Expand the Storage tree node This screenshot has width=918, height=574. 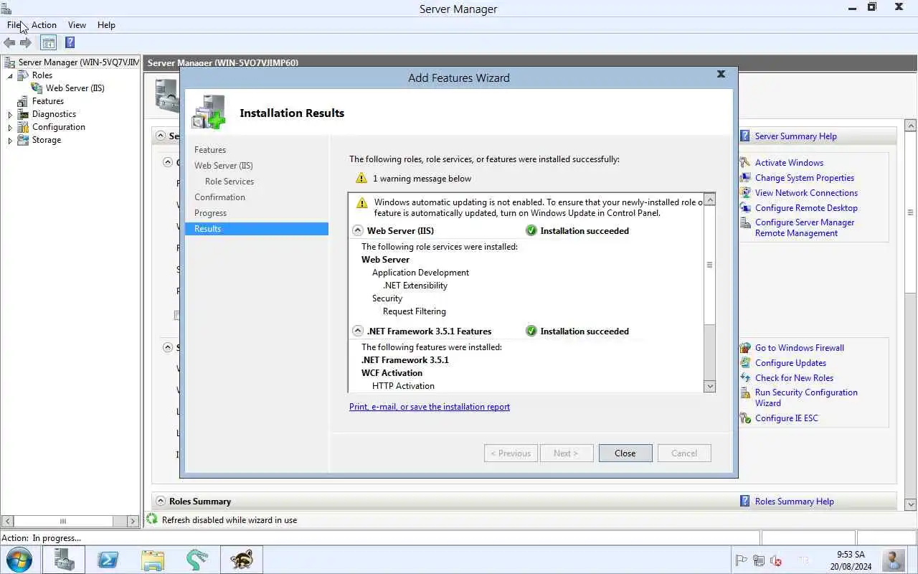point(10,141)
